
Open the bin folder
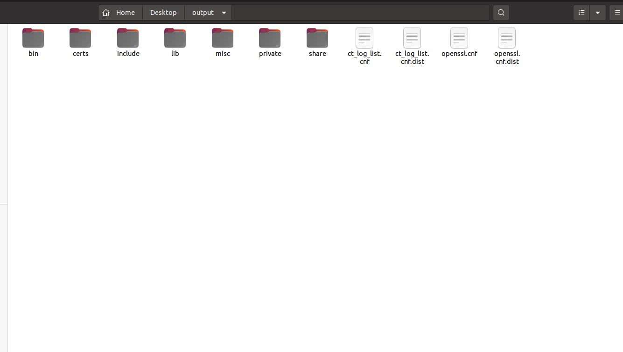(33, 38)
